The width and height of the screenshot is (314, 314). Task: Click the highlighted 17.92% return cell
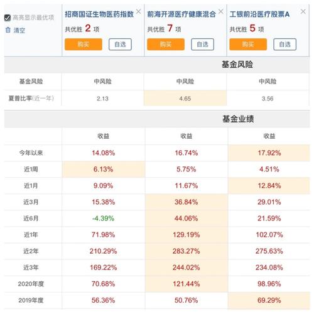[269, 153]
